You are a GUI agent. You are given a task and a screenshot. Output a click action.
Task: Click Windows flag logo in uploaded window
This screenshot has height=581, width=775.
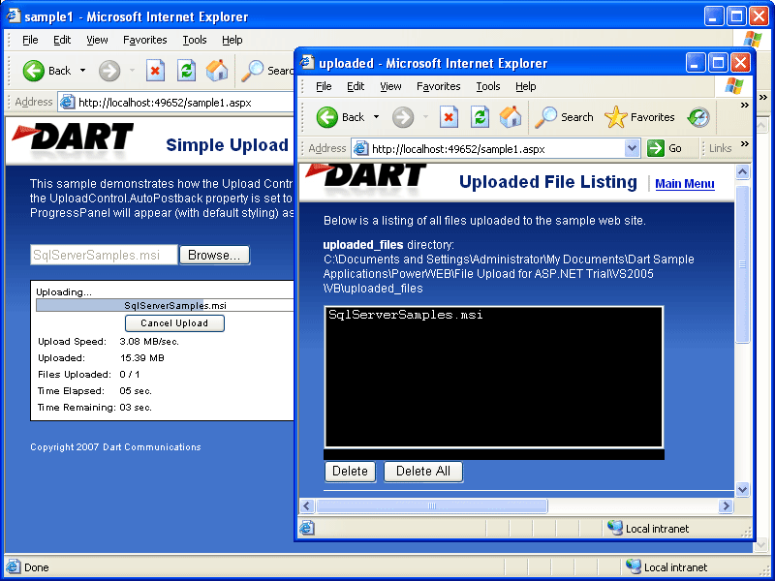pos(734,86)
